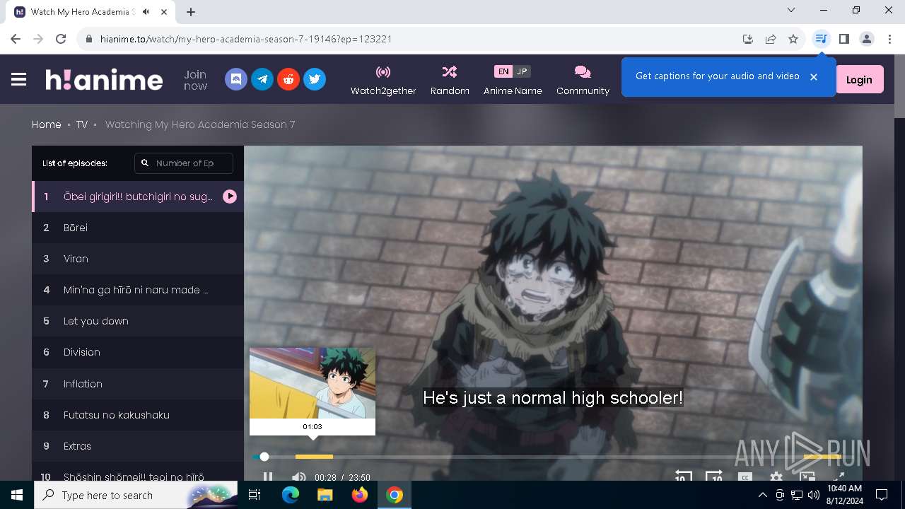905x509 pixels.
Task: Skip forward 10 seconds
Action: point(714,476)
